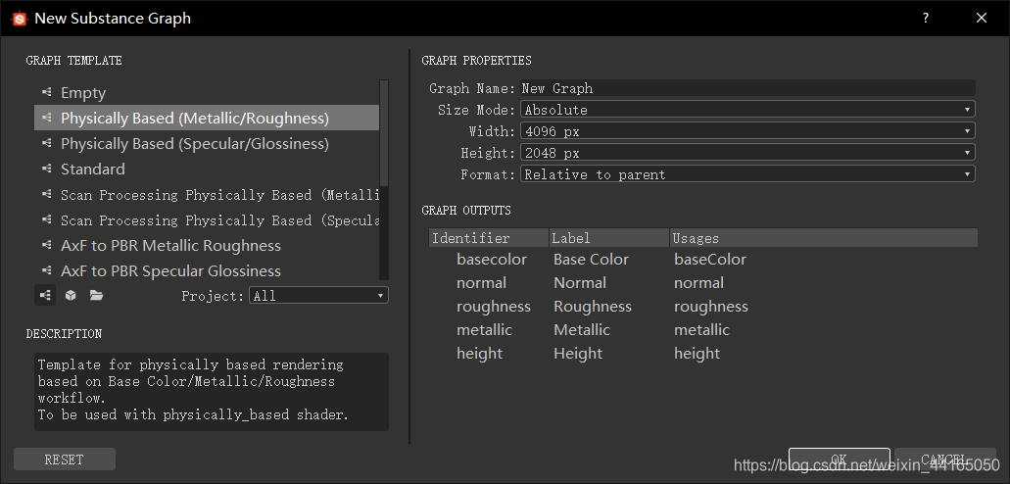
Task: Click the height usage cell
Action: tap(697, 353)
